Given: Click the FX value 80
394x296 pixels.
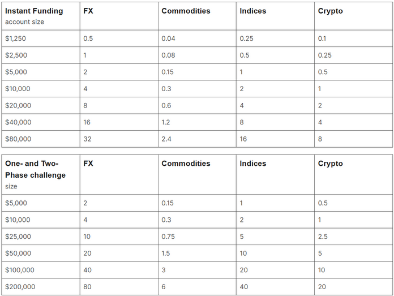Looking at the screenshot, I should pyautogui.click(x=87, y=287).
